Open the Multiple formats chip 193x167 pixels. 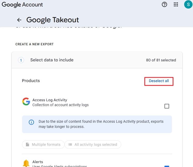43,144
